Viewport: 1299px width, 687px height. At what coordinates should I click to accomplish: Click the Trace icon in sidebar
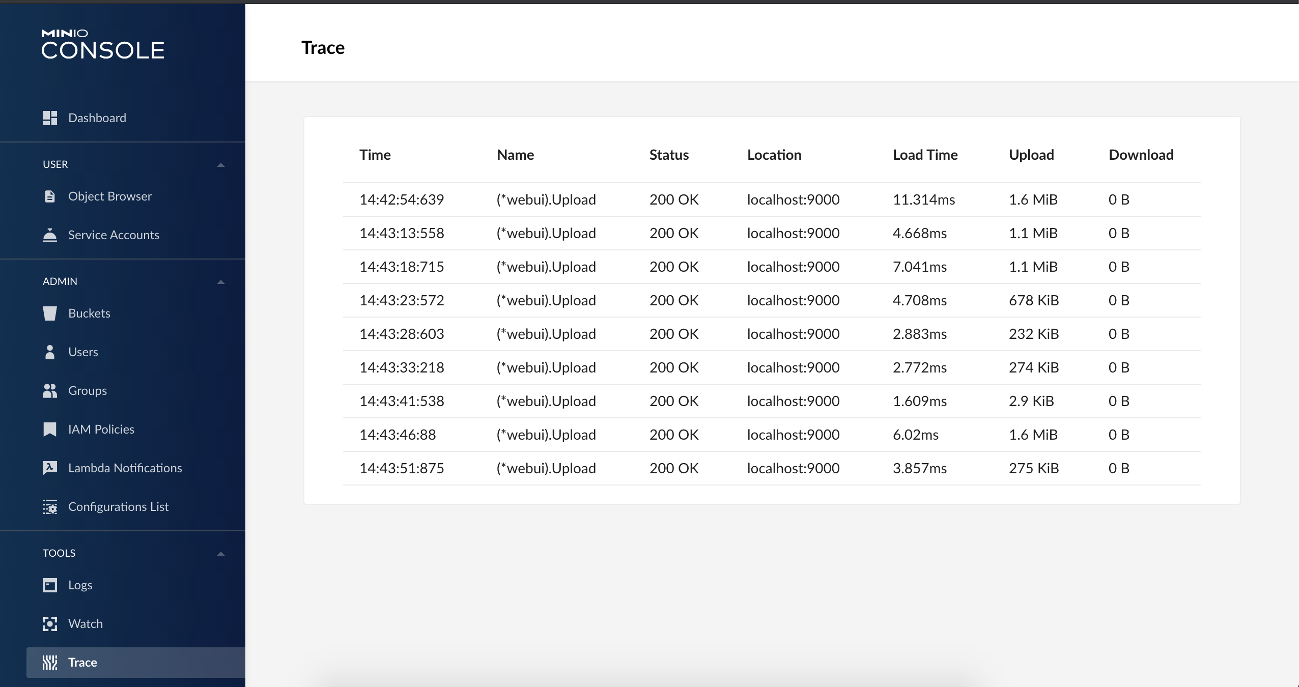pyautogui.click(x=50, y=663)
